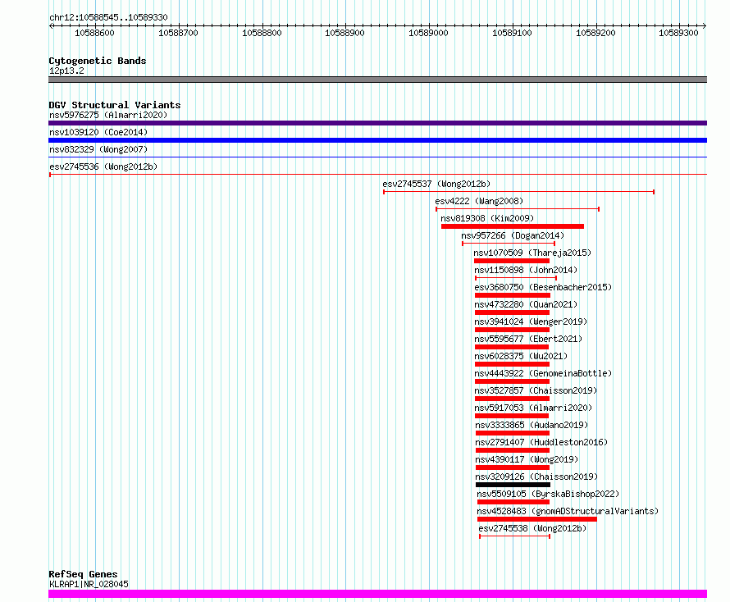Open nsv5917053 (Almarri2020) variant
The width and height of the screenshot is (730, 602).
tap(533, 408)
